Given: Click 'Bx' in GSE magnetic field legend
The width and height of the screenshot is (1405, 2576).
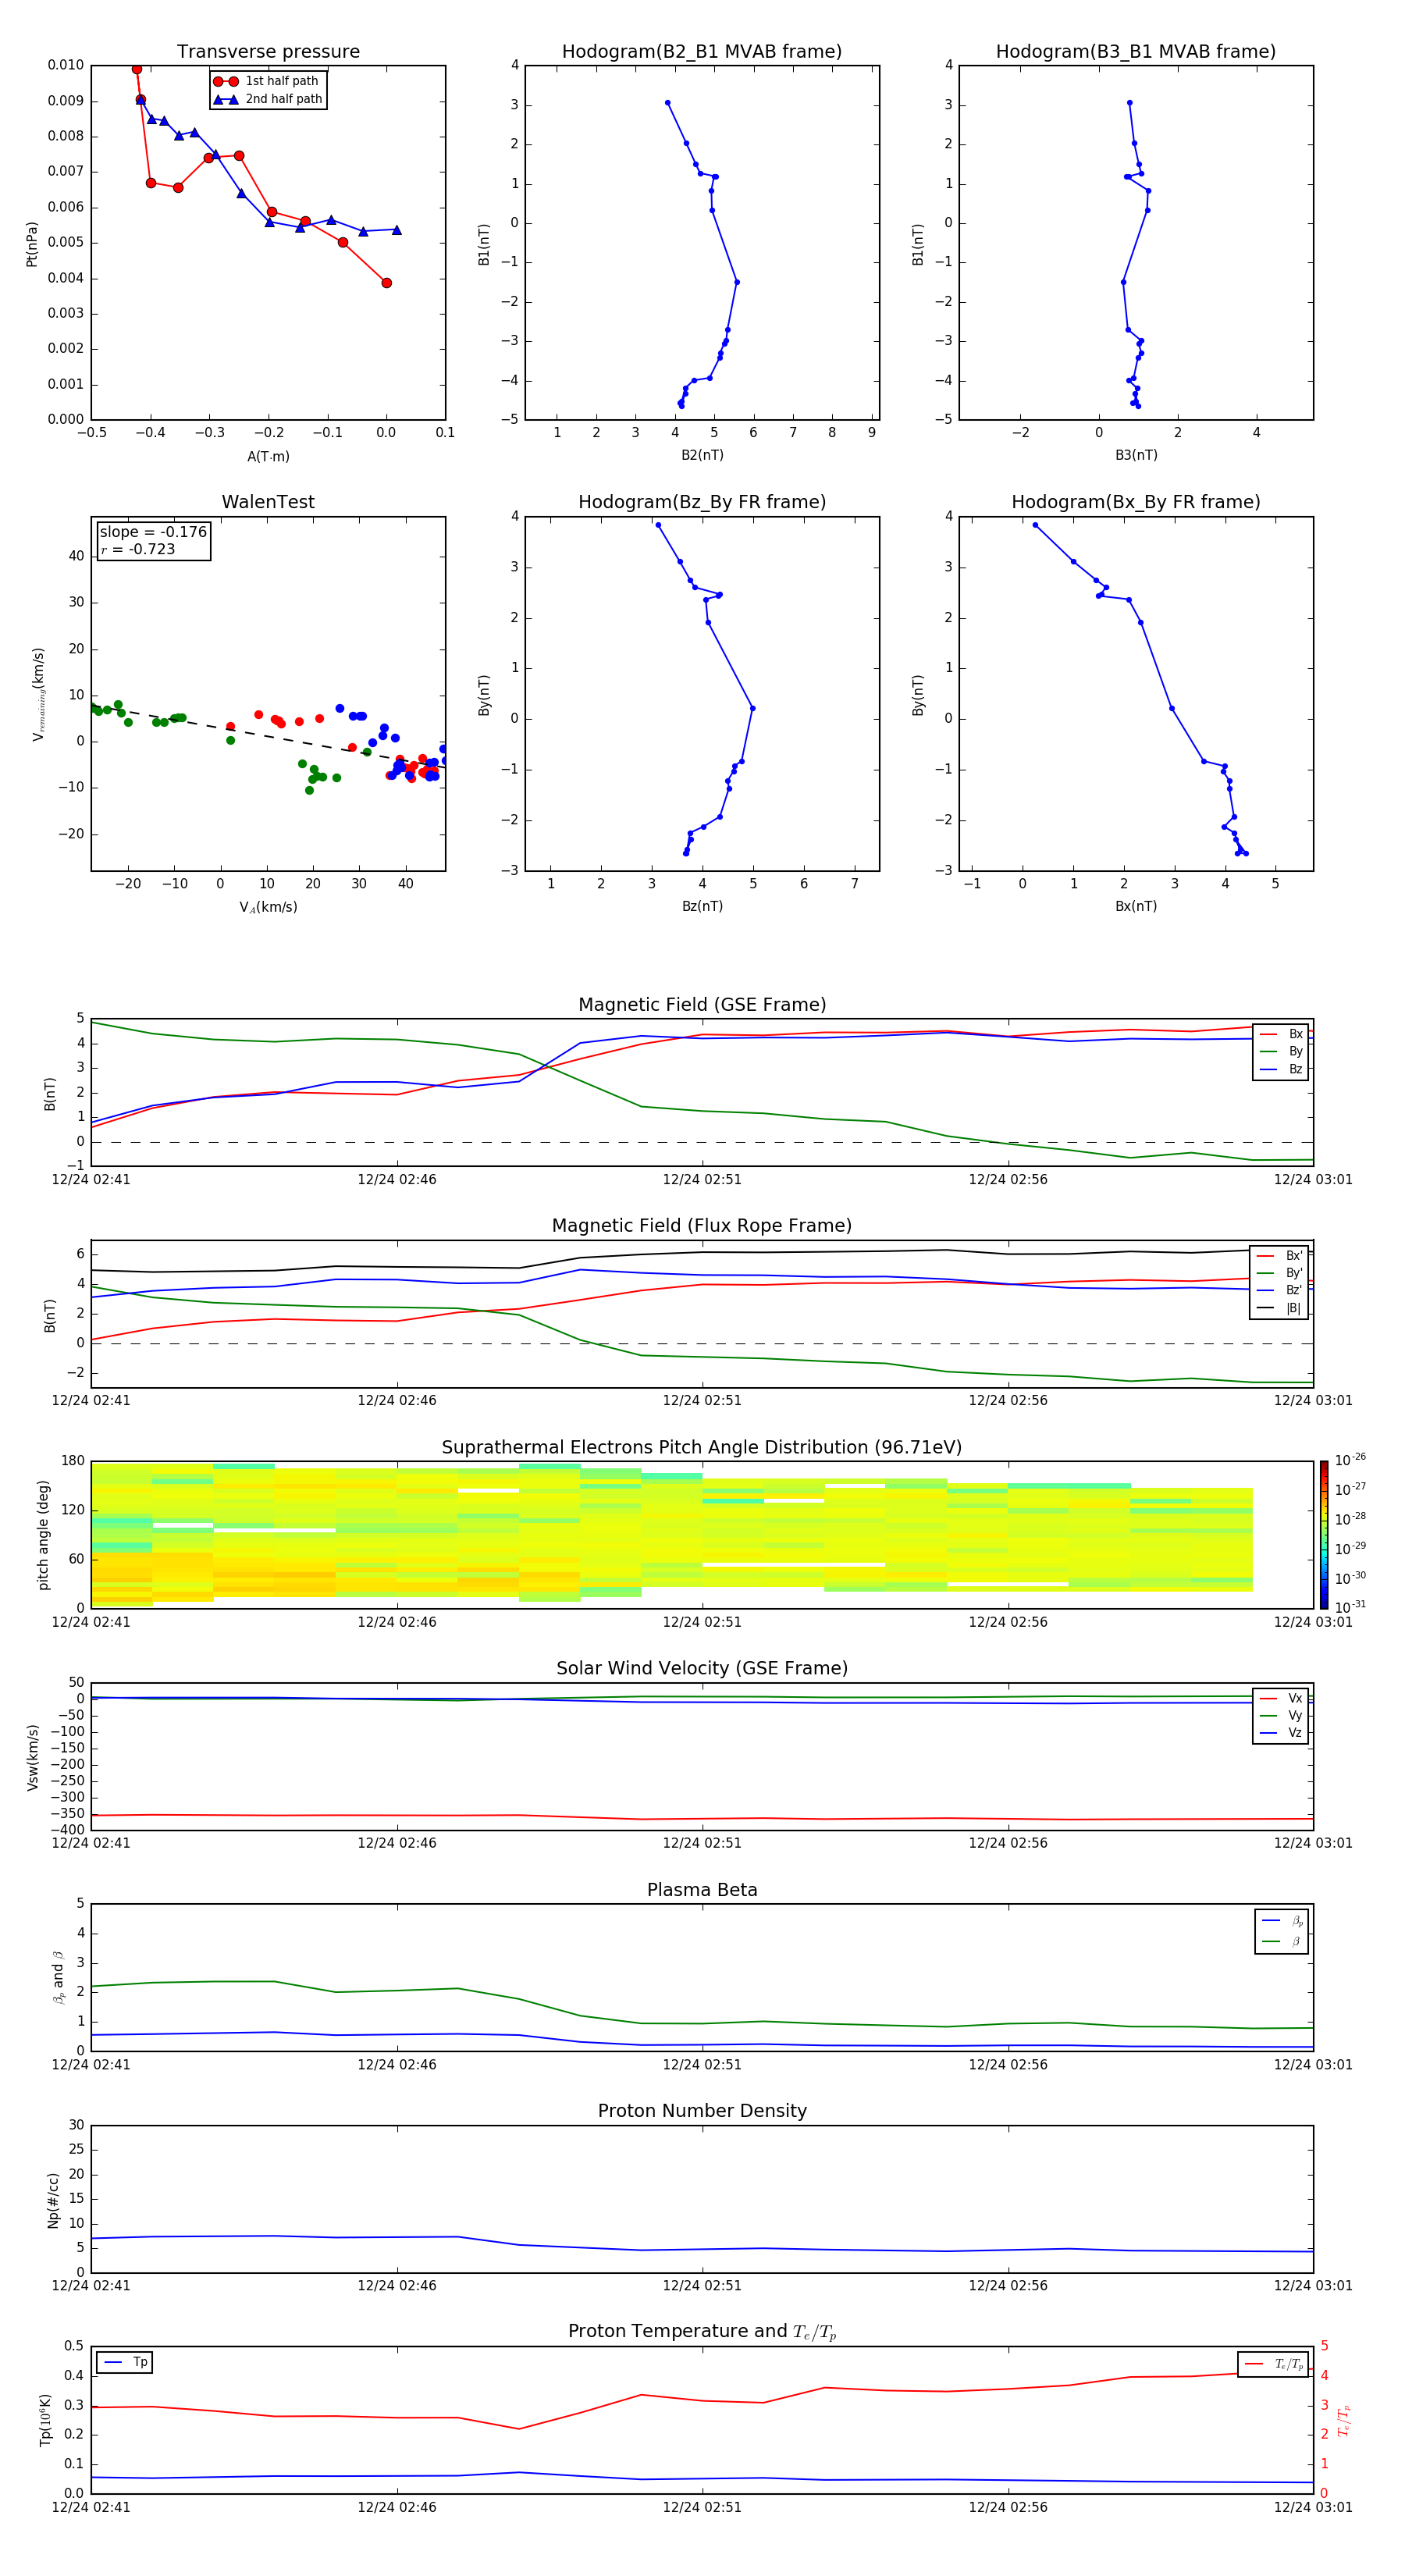Looking at the screenshot, I should 1281,1034.
